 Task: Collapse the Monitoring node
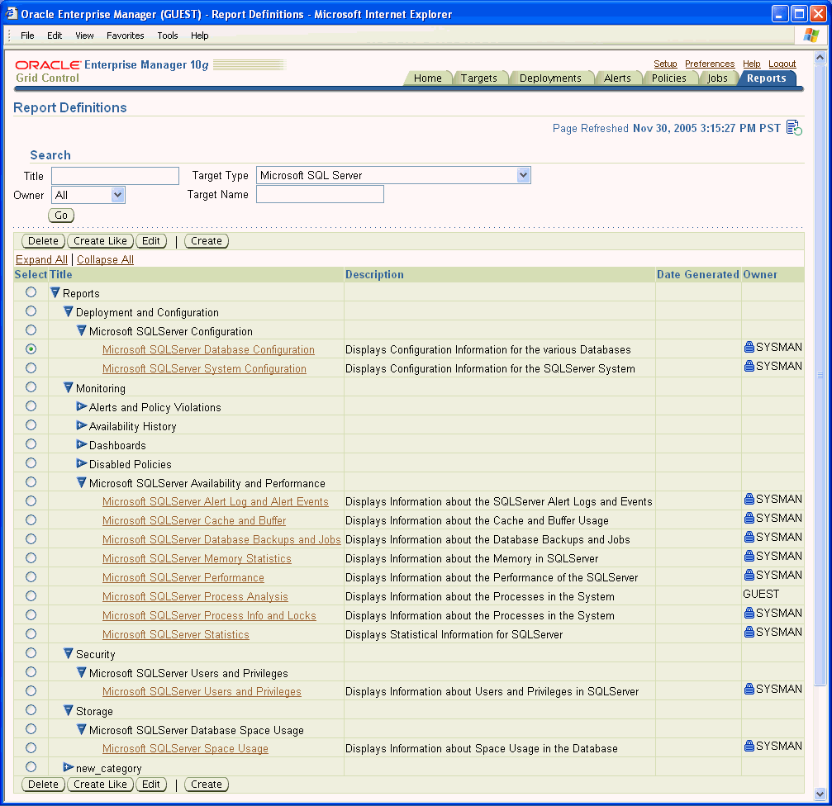(x=69, y=387)
